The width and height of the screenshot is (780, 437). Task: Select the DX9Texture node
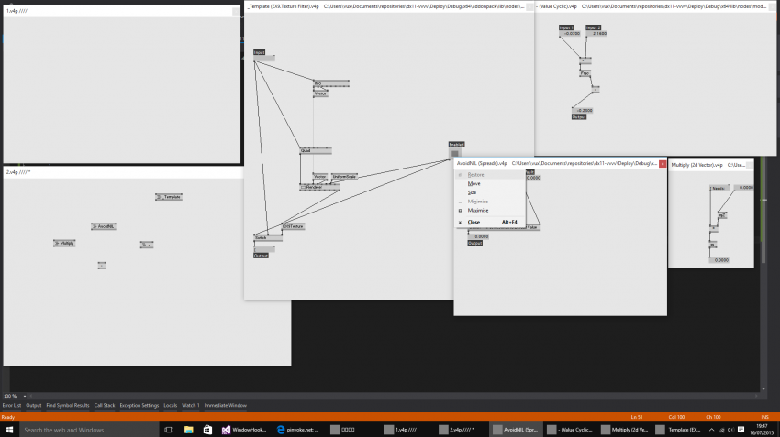click(293, 225)
